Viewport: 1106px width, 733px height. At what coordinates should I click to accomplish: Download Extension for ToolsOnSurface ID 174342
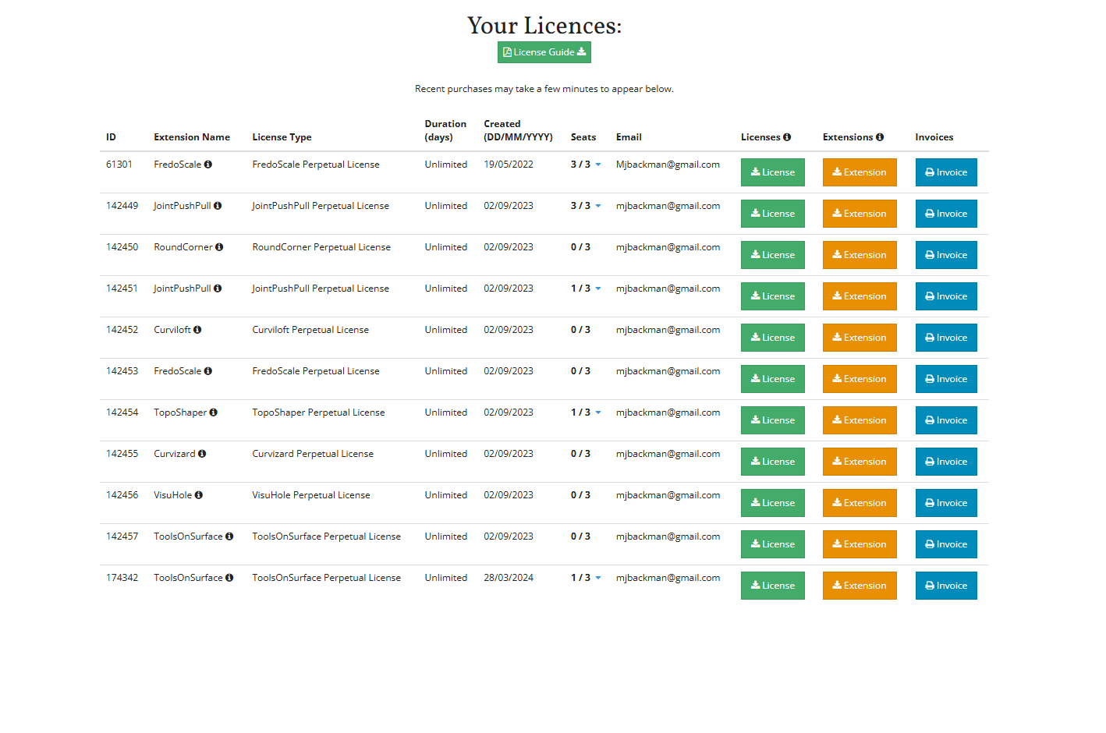pyautogui.click(x=860, y=586)
